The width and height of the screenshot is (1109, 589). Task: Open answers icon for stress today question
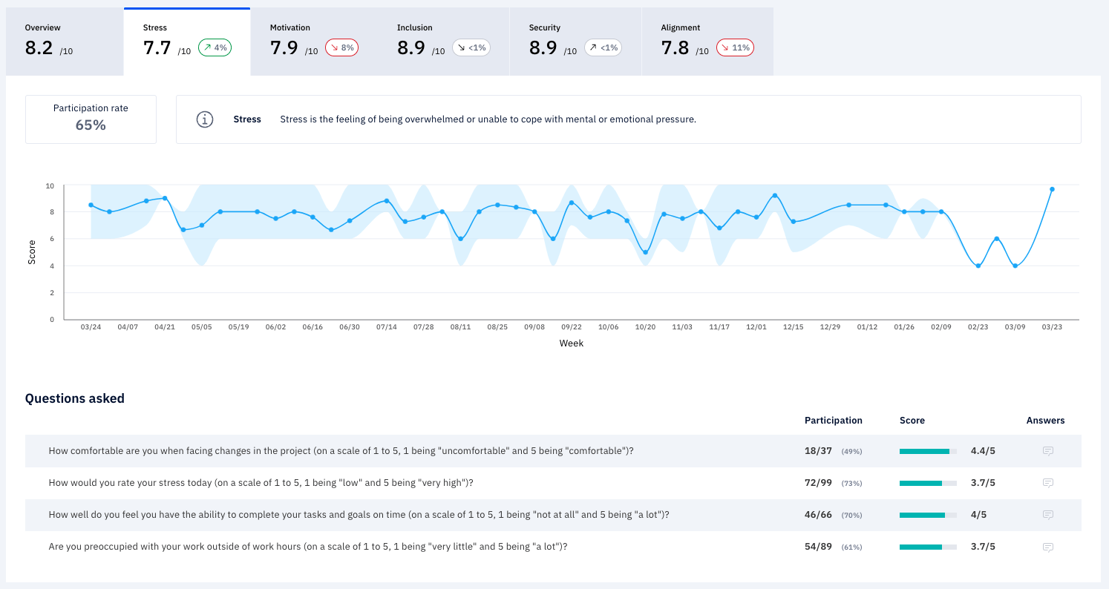tap(1048, 483)
